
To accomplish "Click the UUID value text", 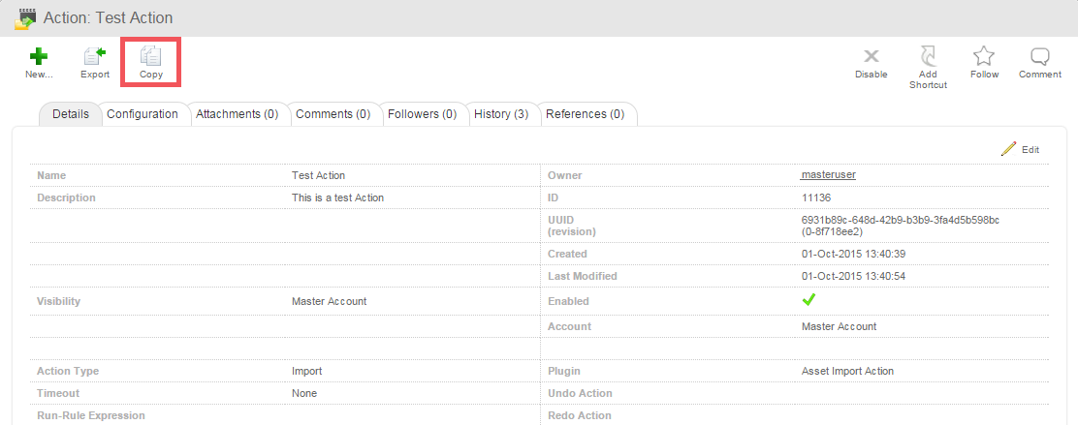I will pyautogui.click(x=900, y=220).
